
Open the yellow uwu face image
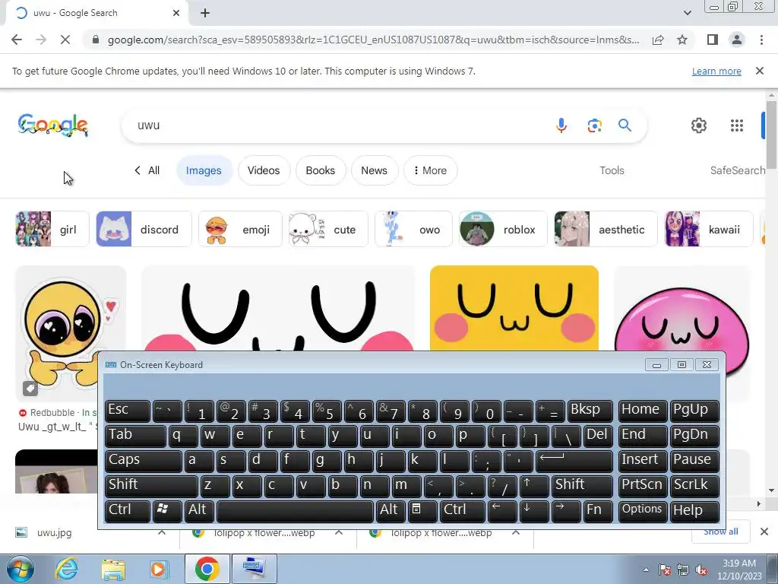tap(514, 309)
